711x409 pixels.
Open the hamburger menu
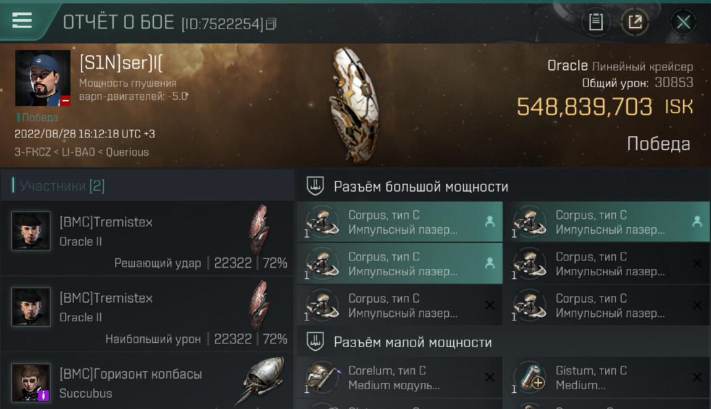pyautogui.click(x=22, y=20)
